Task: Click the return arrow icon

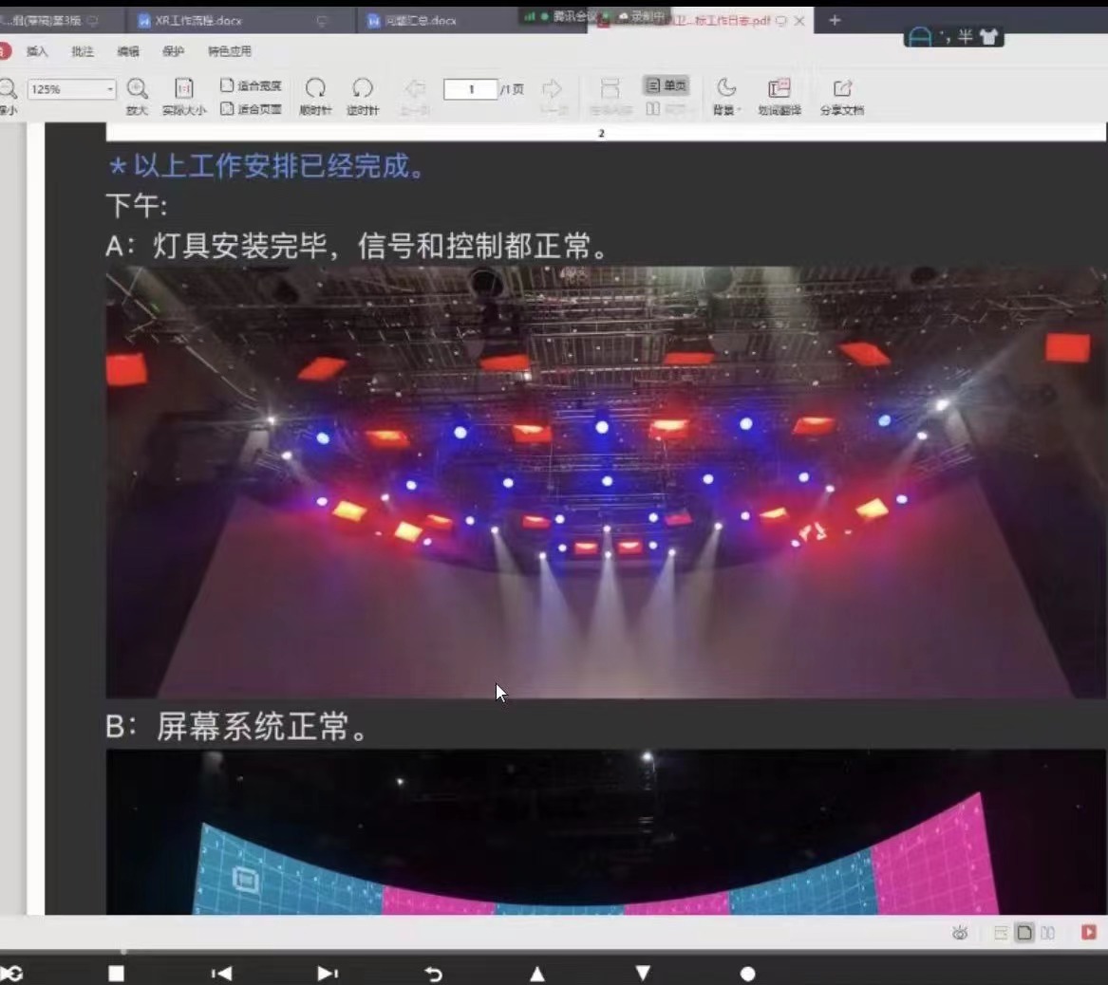Action: pos(433,975)
